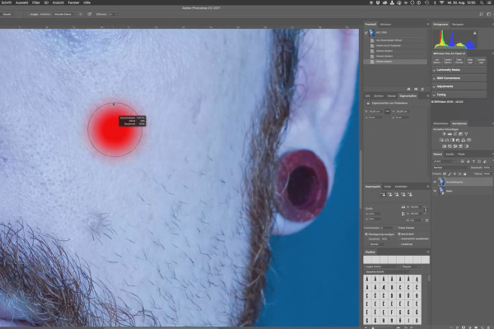Add an Exposure adjustment layer

click(460, 134)
